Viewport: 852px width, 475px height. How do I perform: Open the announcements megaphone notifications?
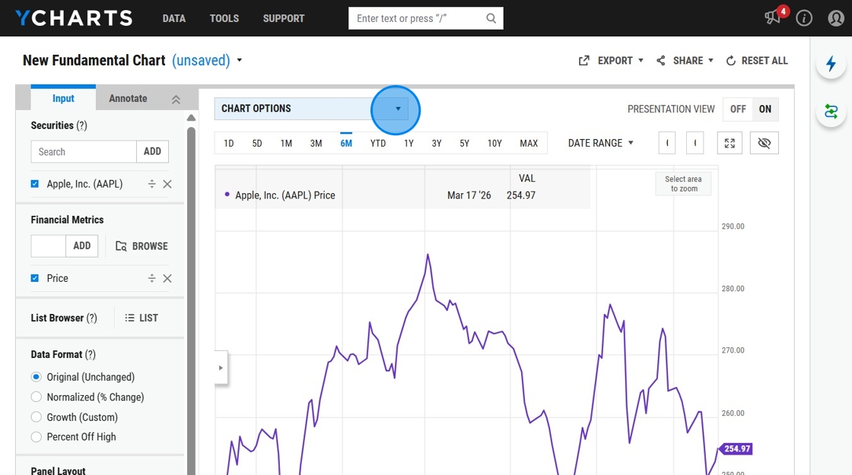pyautogui.click(x=772, y=18)
